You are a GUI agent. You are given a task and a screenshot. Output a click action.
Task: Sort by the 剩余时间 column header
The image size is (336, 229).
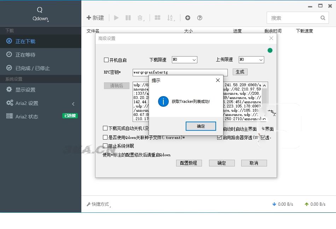(273, 31)
